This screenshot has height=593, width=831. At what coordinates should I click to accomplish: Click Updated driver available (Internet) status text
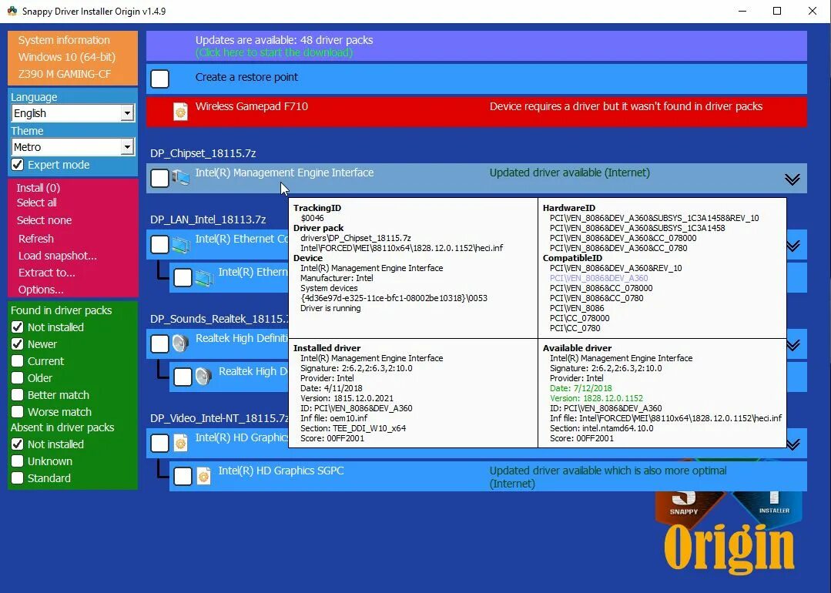(570, 173)
